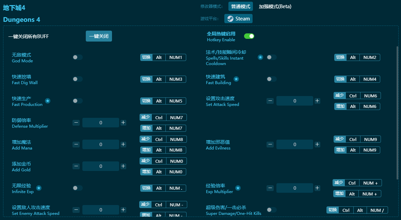
Task: Click the vertical scrollbar on the right
Action: (397, 112)
